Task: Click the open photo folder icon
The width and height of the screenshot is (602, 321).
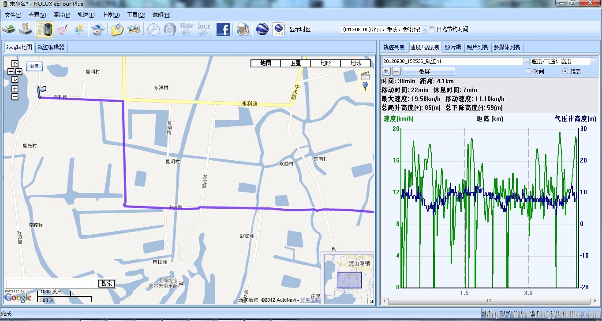Action: [x=117, y=30]
